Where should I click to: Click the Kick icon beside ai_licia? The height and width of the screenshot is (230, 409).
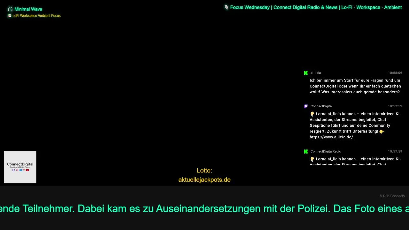[306, 73]
